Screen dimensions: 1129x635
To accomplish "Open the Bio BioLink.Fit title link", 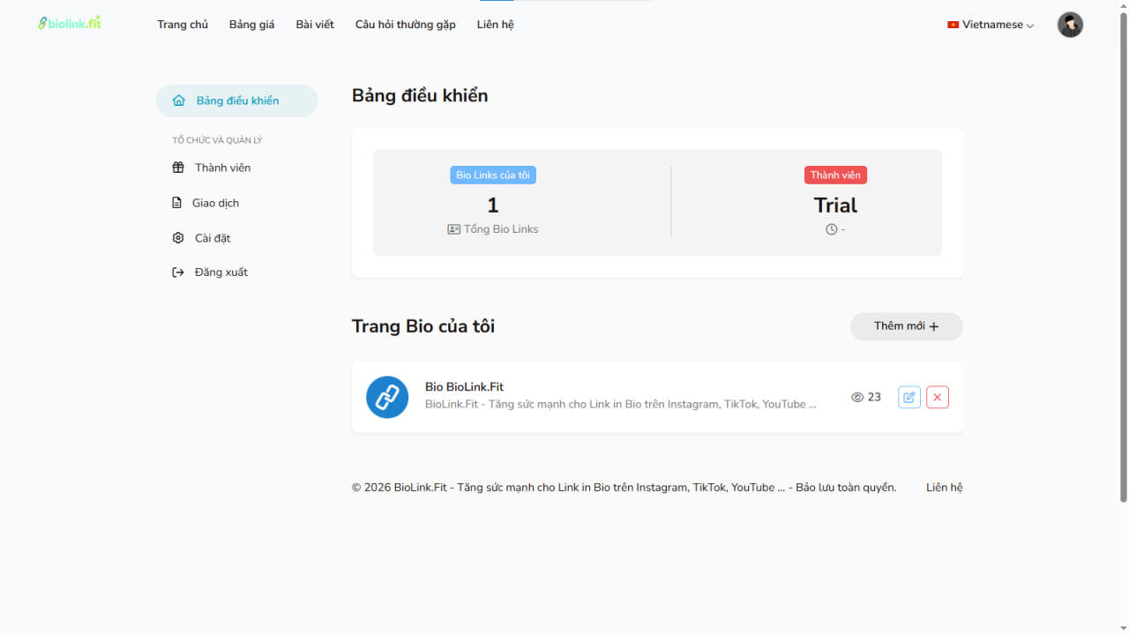I will click(464, 387).
